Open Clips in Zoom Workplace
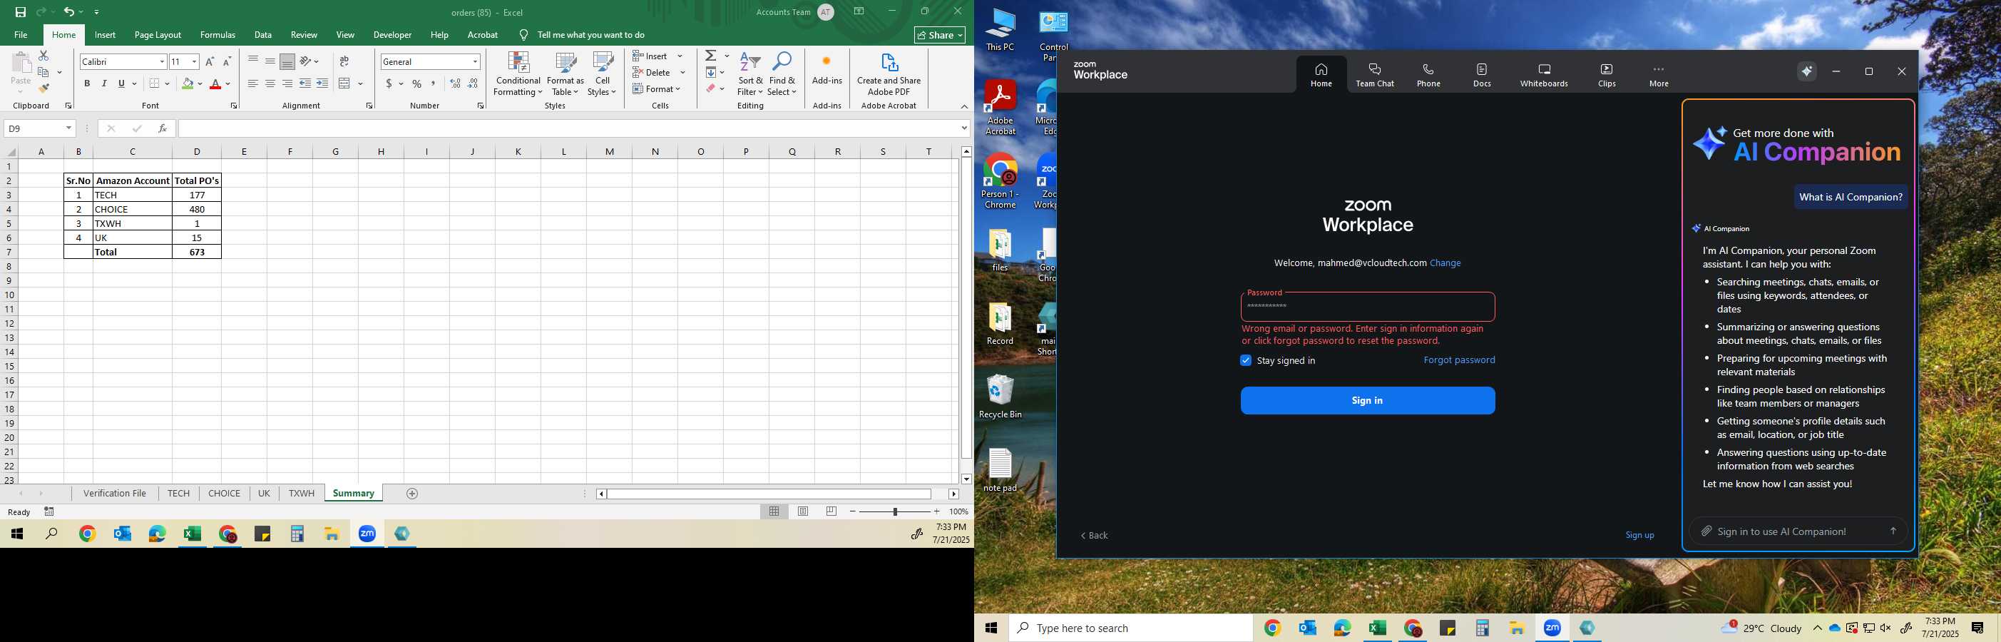Screen dimensions: 2001x642 point(1607,75)
